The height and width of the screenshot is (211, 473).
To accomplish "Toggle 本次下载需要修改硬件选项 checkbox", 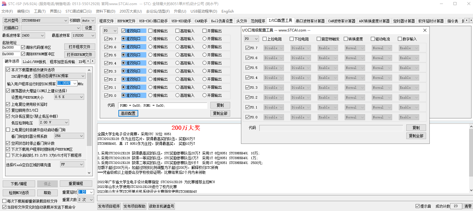I will (x=30, y=70).
